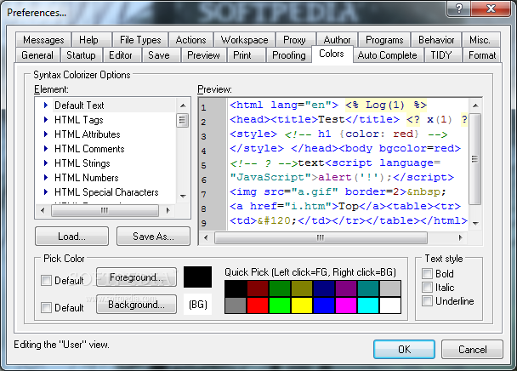Expand the HTML Tags element

(x=46, y=119)
